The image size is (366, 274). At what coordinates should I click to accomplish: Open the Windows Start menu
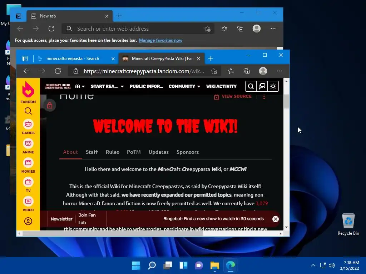click(x=136, y=265)
